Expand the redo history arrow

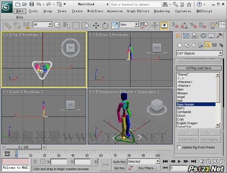coord(54,4)
